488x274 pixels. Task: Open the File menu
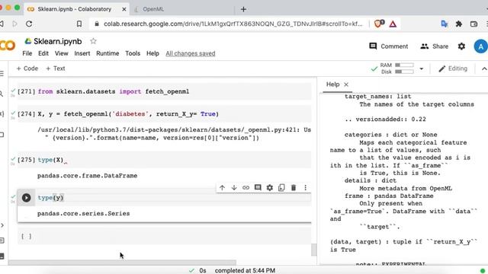[27, 53]
